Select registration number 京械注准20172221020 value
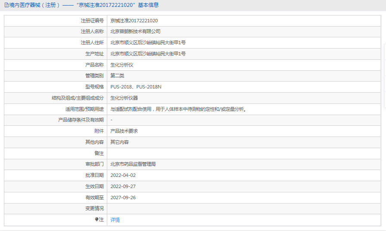 tap(134, 21)
